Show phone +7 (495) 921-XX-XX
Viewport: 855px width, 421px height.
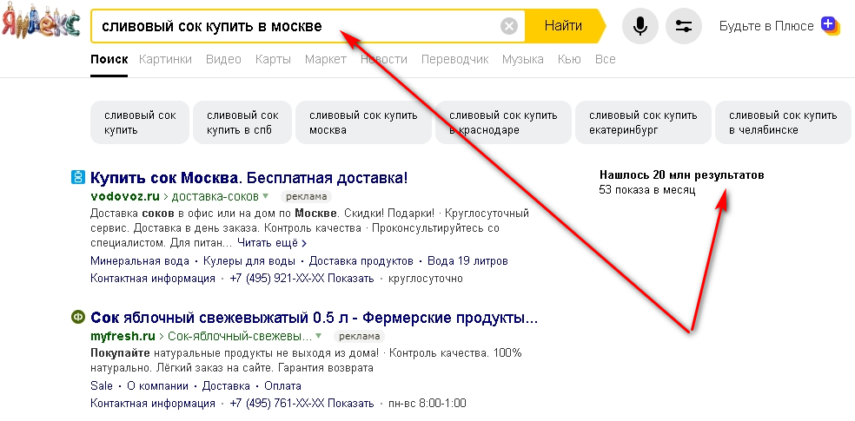[x=302, y=279]
